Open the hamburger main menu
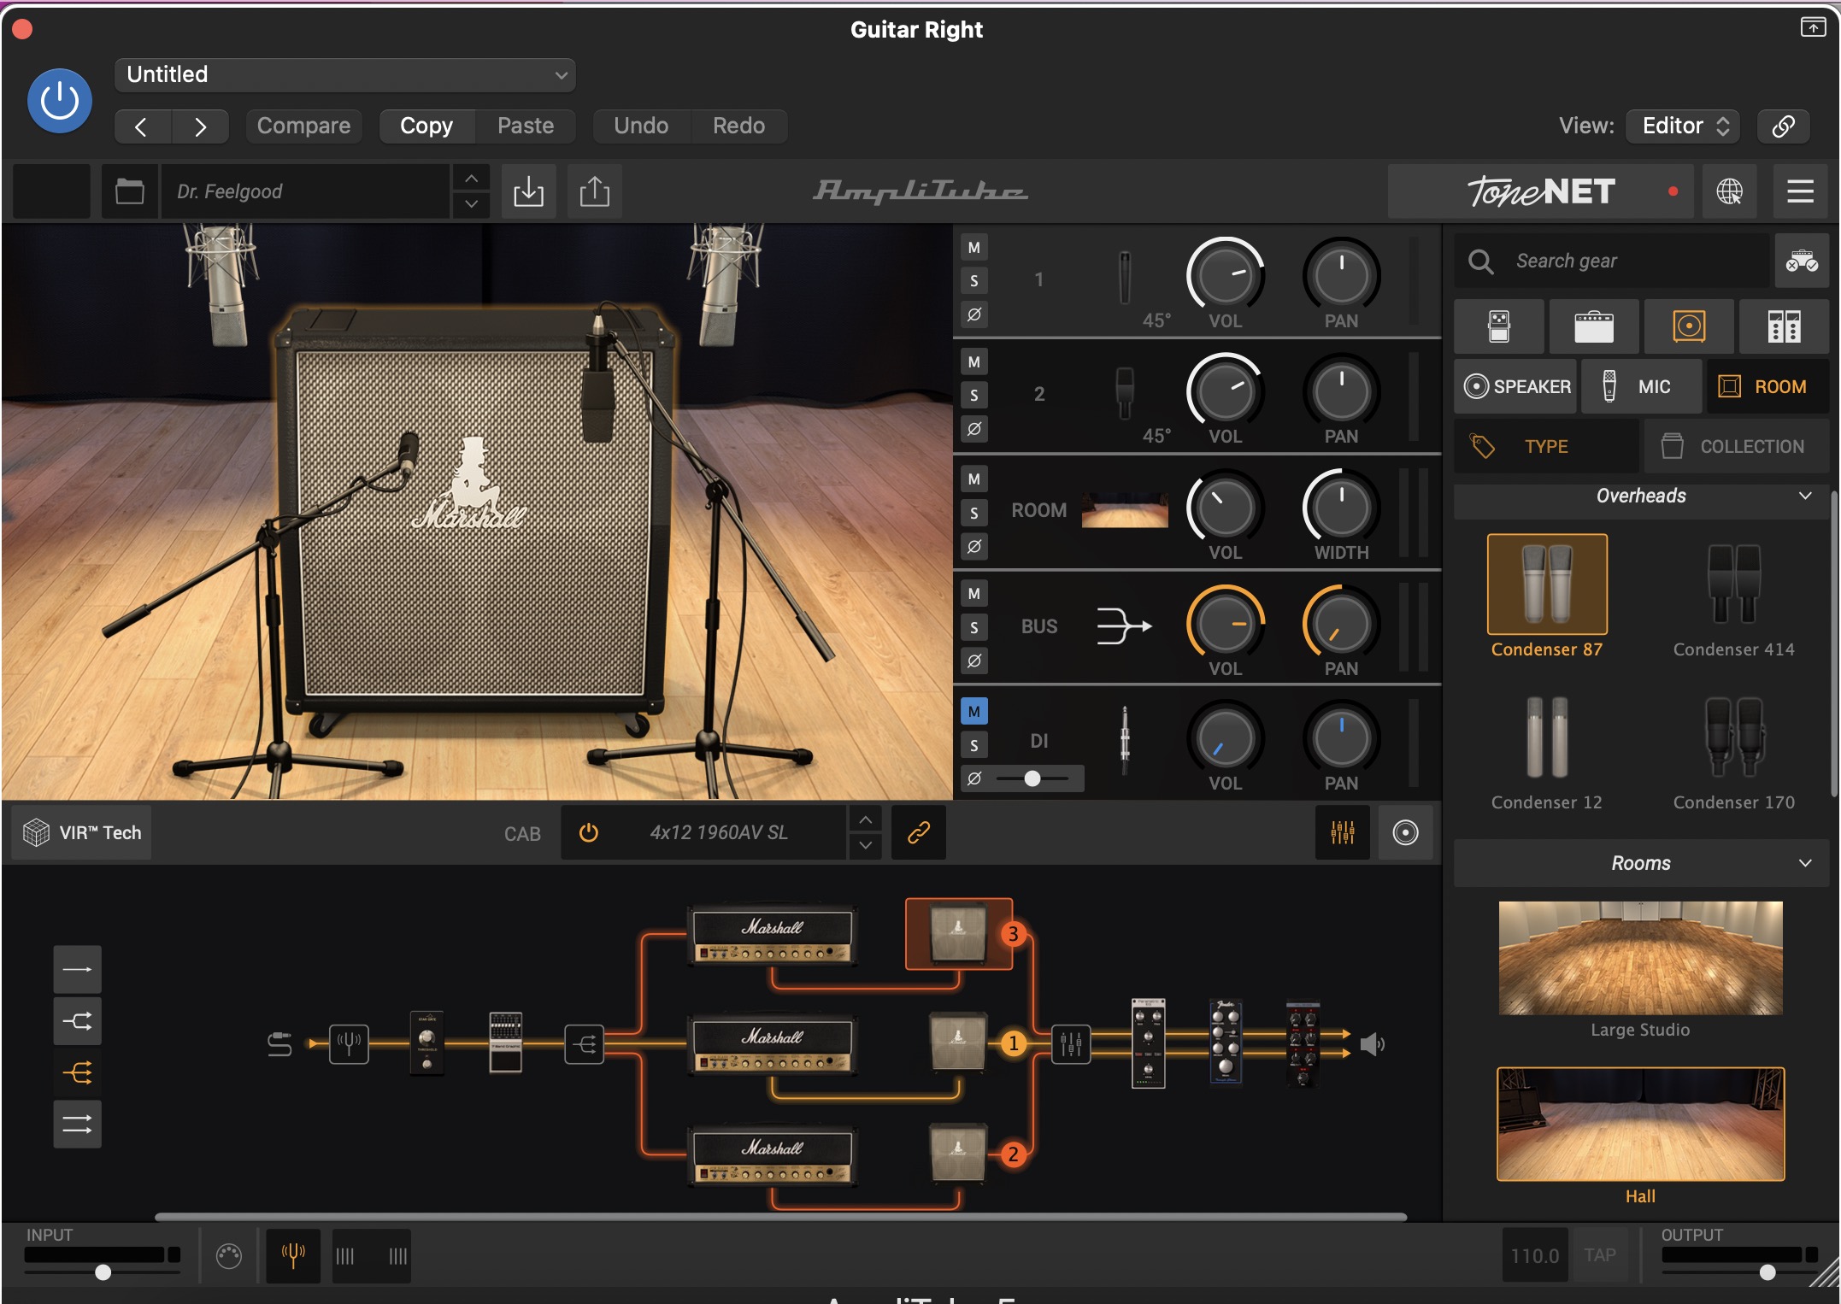The image size is (1841, 1304). pos(1800,191)
